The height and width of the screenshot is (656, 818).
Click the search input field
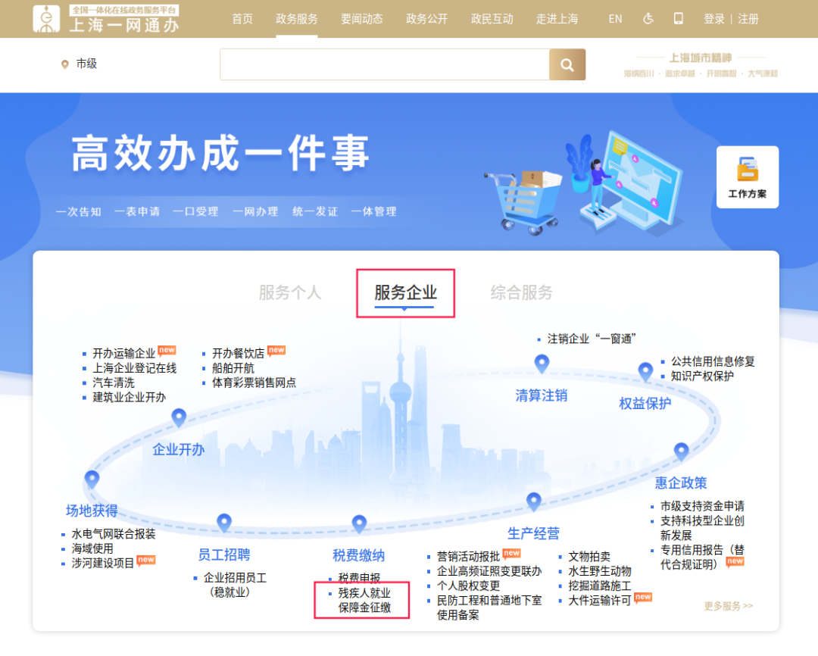click(x=382, y=64)
